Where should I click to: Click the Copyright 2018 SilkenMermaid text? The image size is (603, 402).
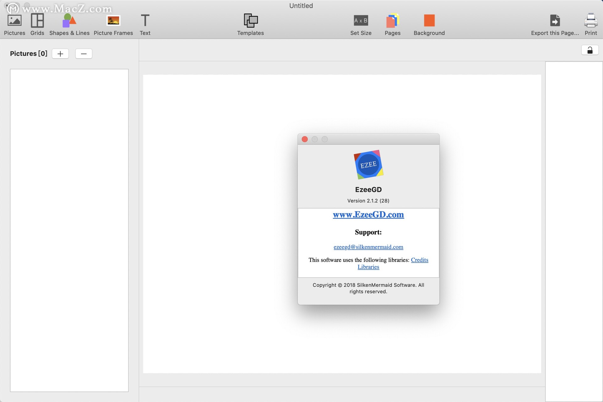point(368,288)
